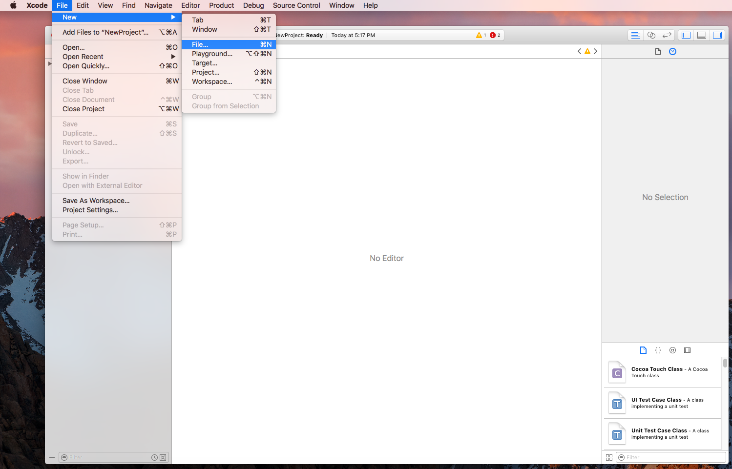This screenshot has height=469, width=732.
Task: Open the Find menu
Action: [x=129, y=5]
